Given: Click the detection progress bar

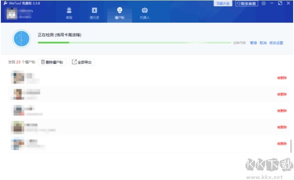Looking at the screenshot, I should pyautogui.click(x=134, y=43).
